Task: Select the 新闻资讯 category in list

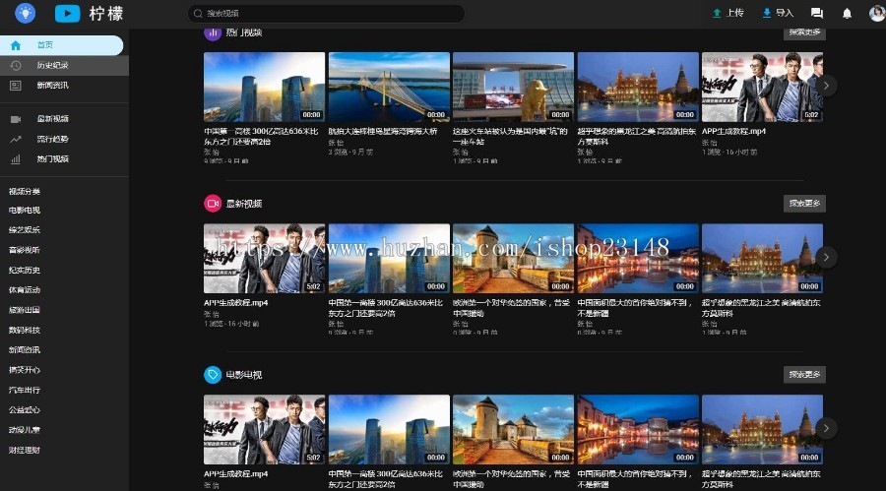Action: click(25, 349)
